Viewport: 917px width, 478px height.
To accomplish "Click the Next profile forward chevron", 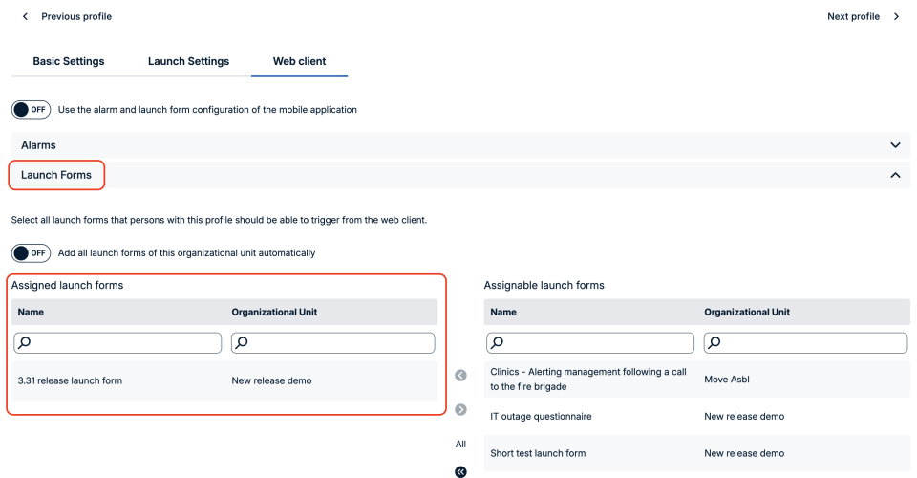I will (896, 16).
